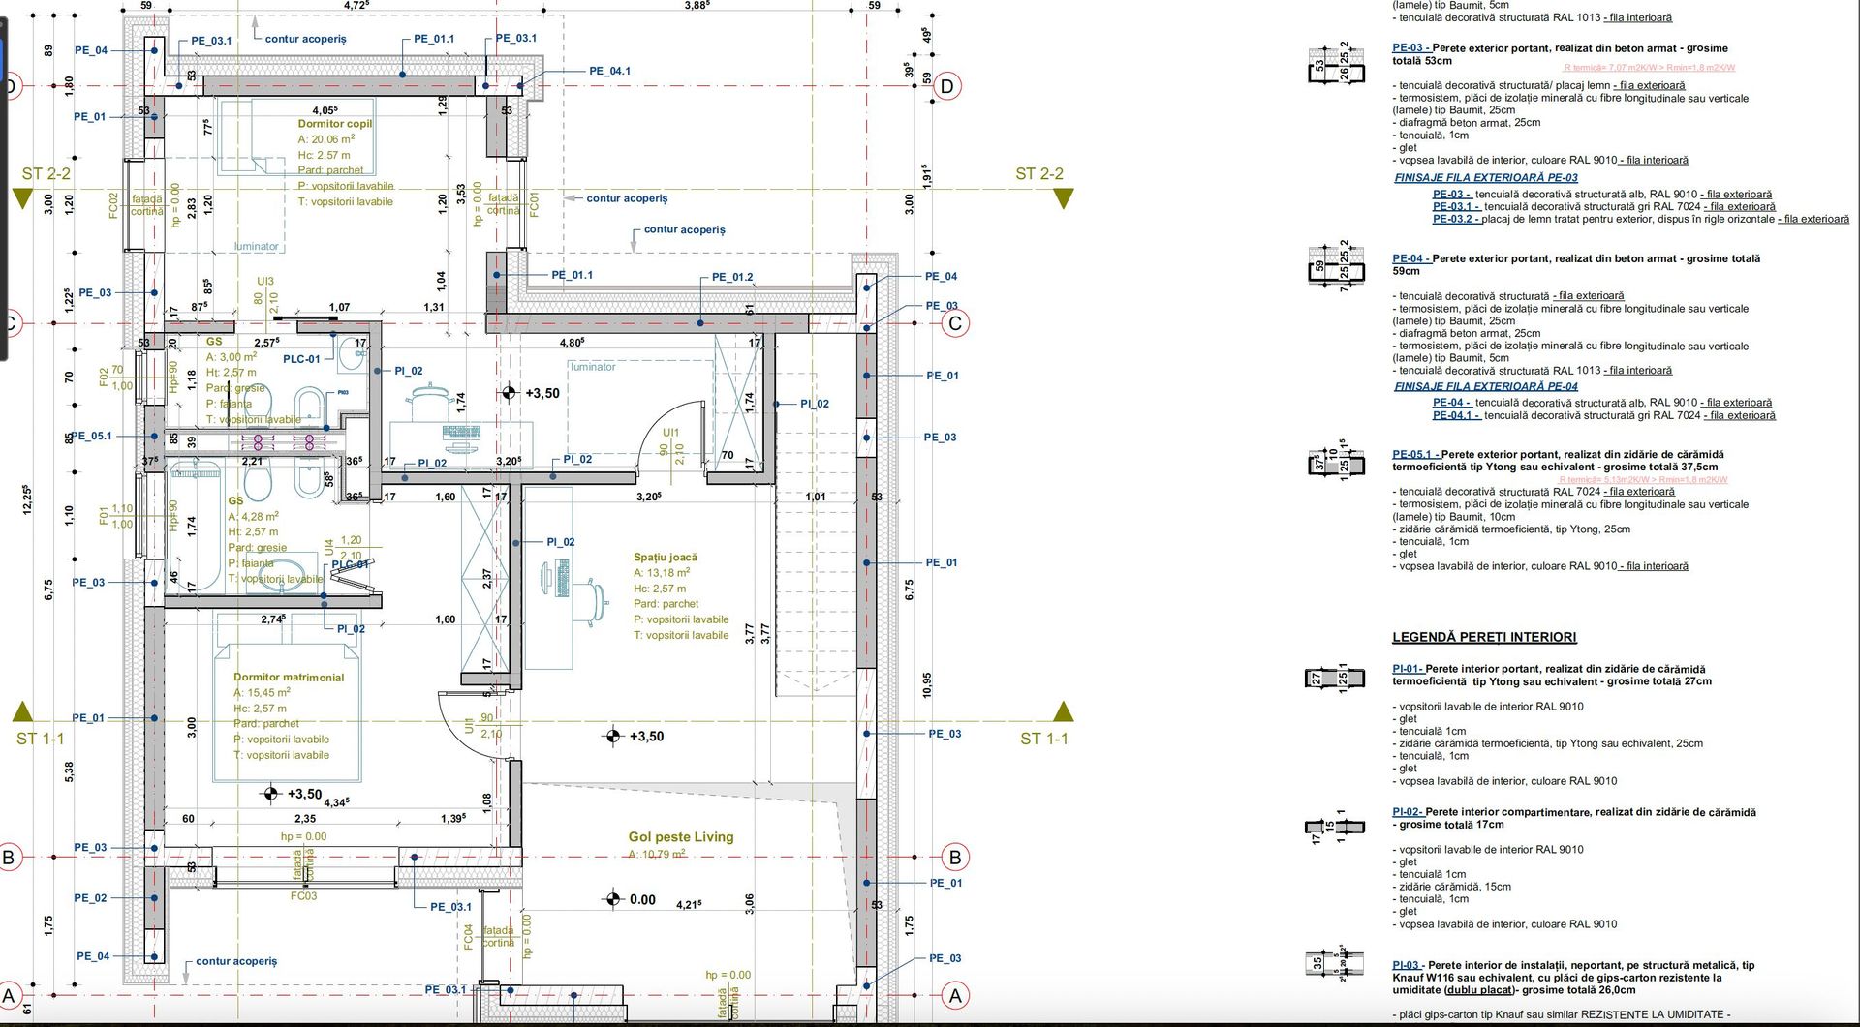Select the 0.00 level marker symbol
The height and width of the screenshot is (1027, 1860).
coord(611,899)
